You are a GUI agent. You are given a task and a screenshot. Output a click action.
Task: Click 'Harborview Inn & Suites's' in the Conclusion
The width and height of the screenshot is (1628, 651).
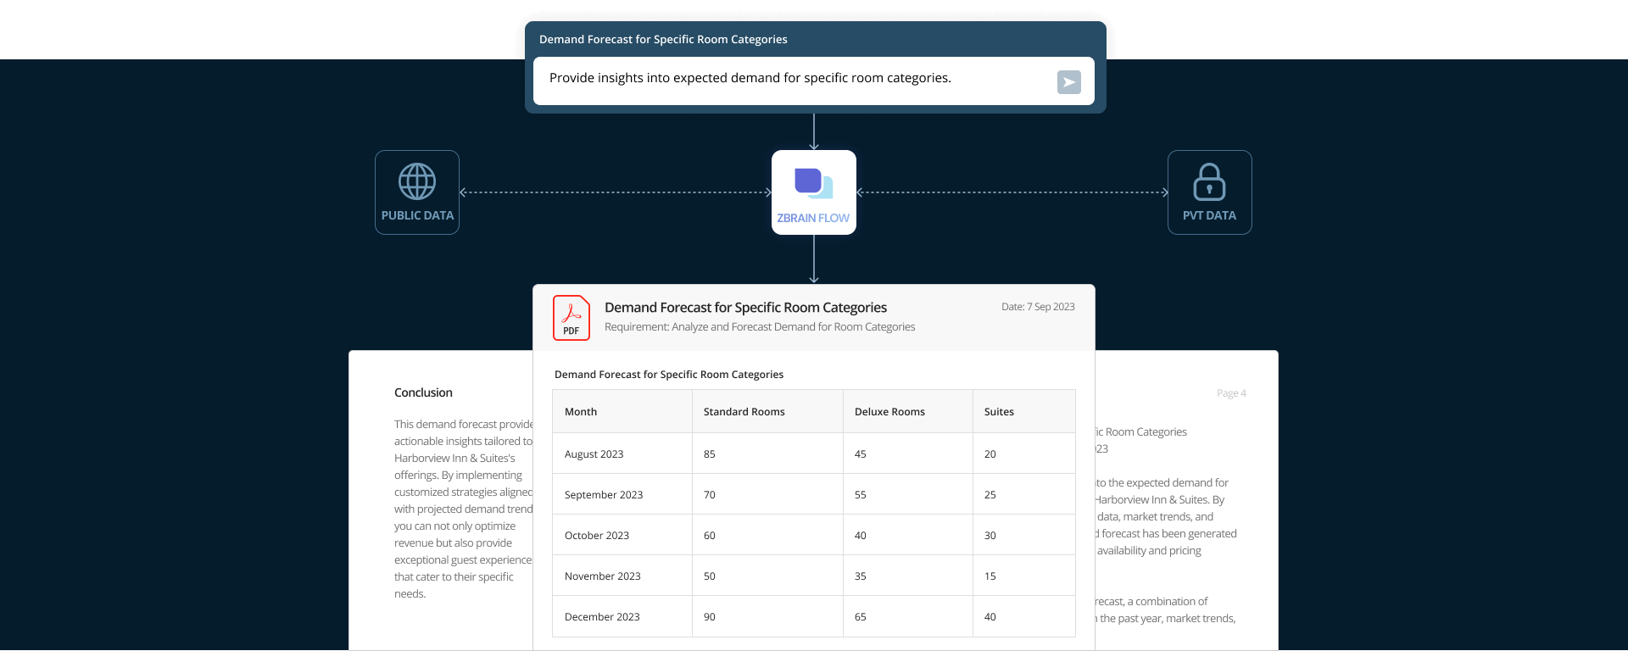(454, 459)
